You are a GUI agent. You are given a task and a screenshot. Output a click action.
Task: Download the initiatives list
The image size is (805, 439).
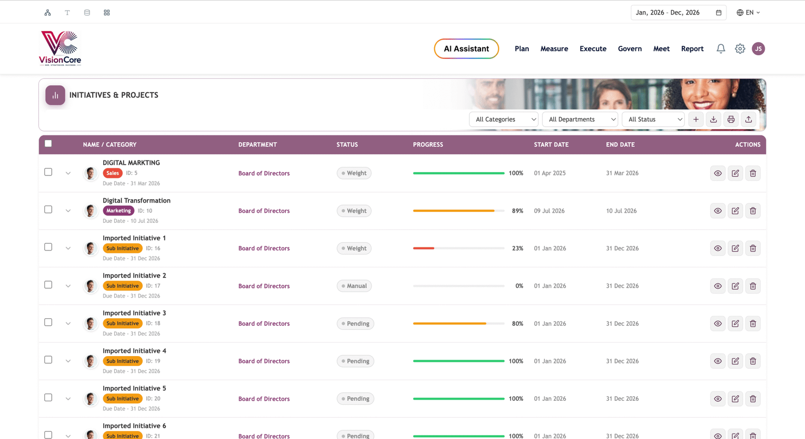[713, 119]
